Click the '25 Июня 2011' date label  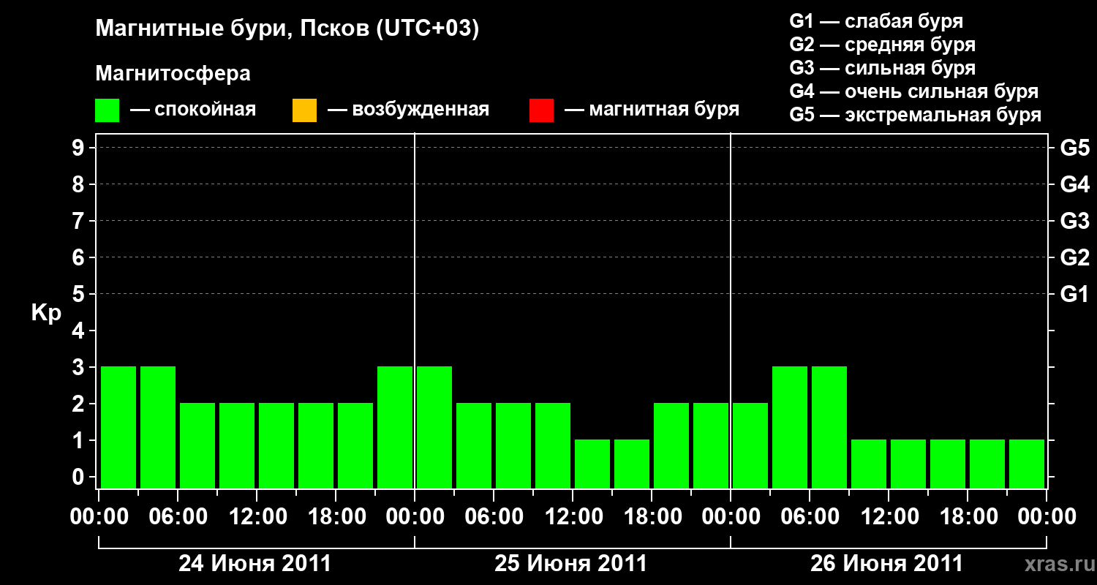point(571,564)
